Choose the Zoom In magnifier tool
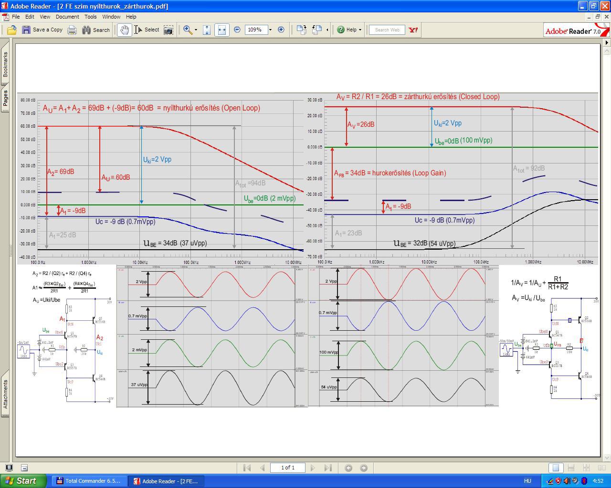 (188, 30)
